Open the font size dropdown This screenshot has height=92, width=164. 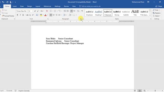click(33, 11)
